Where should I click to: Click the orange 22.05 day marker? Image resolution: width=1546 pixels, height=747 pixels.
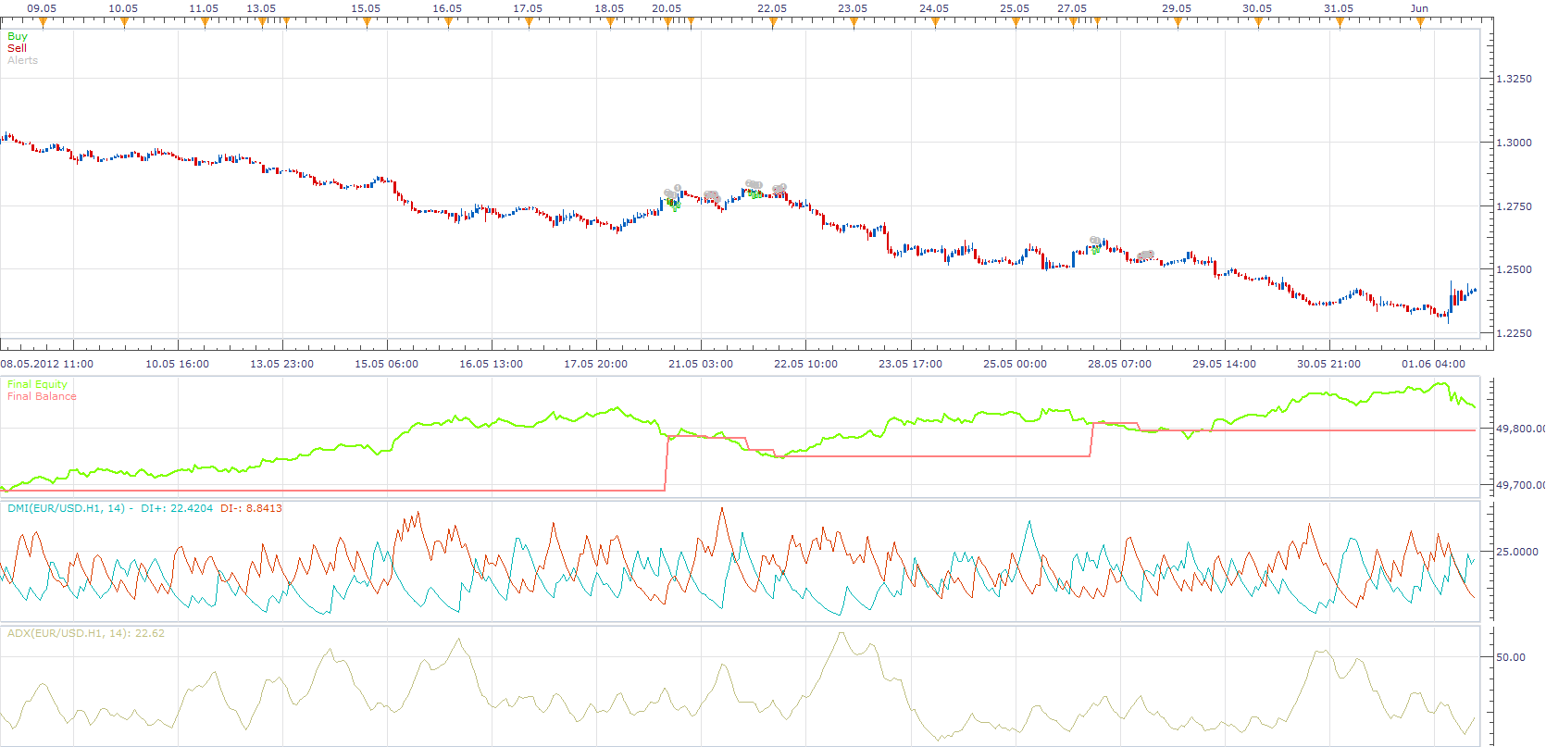[773, 23]
